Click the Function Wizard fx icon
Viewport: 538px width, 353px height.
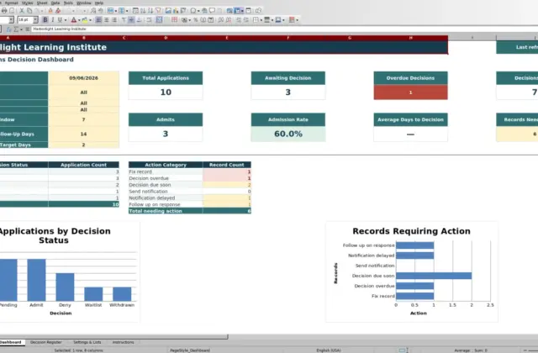[x=9, y=29]
